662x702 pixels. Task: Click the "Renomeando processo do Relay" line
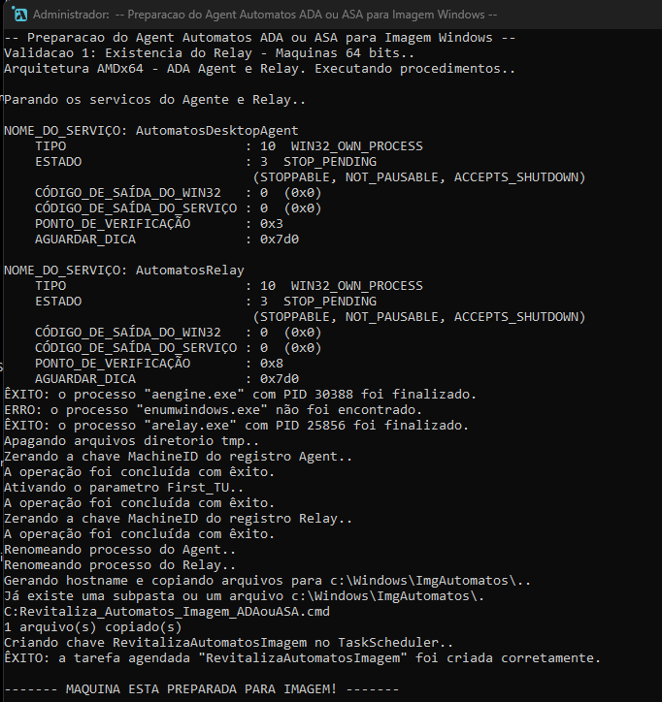(120, 565)
